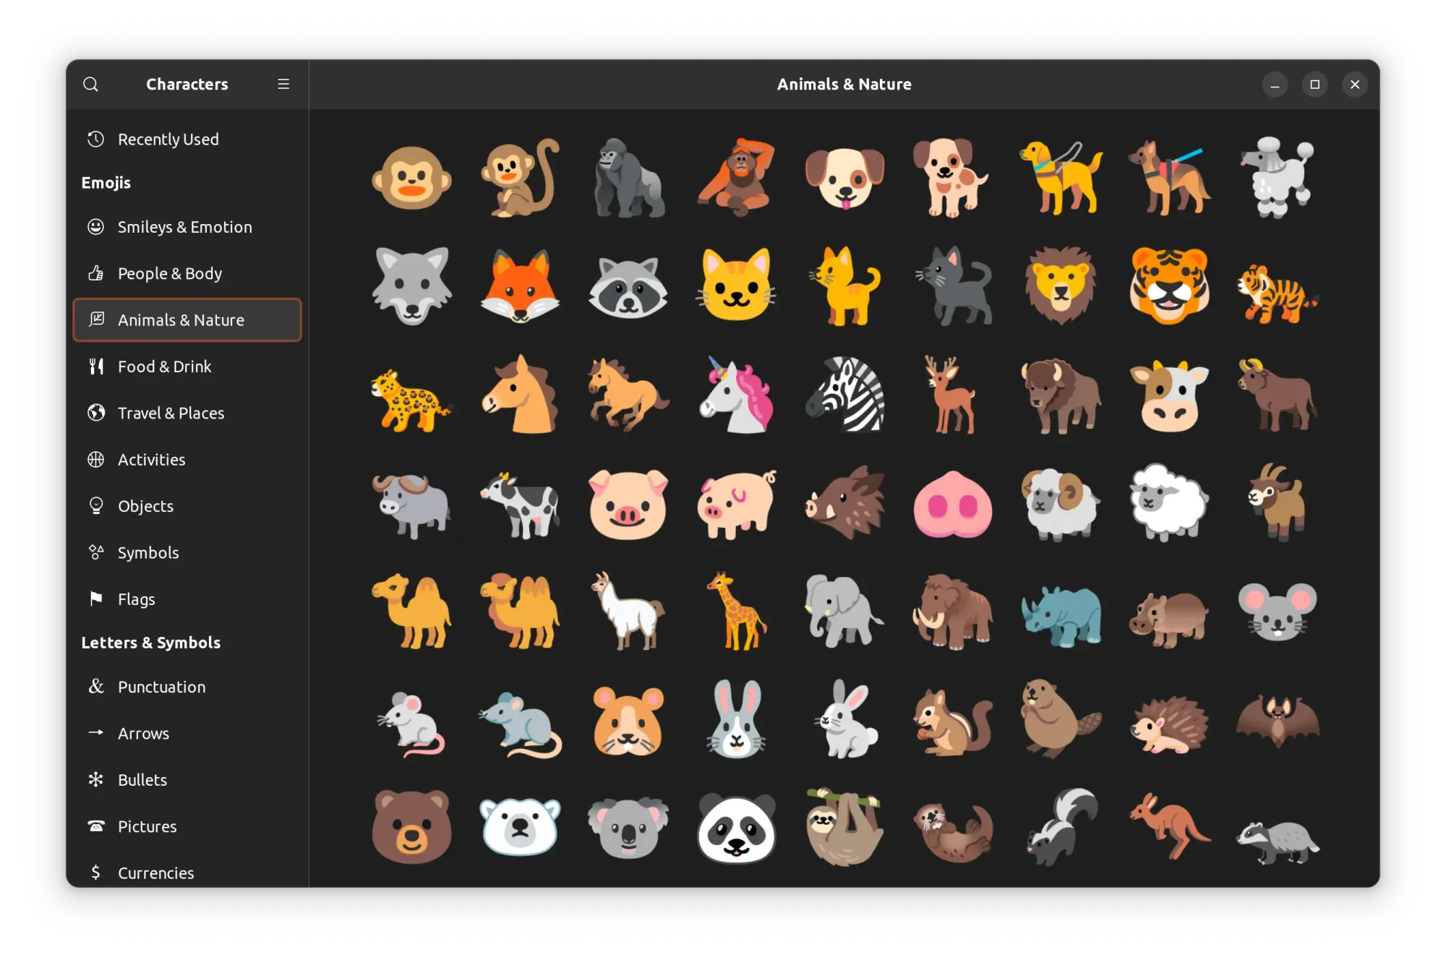1446x960 pixels.
Task: Pick the monkey face emoji
Action: (x=411, y=178)
